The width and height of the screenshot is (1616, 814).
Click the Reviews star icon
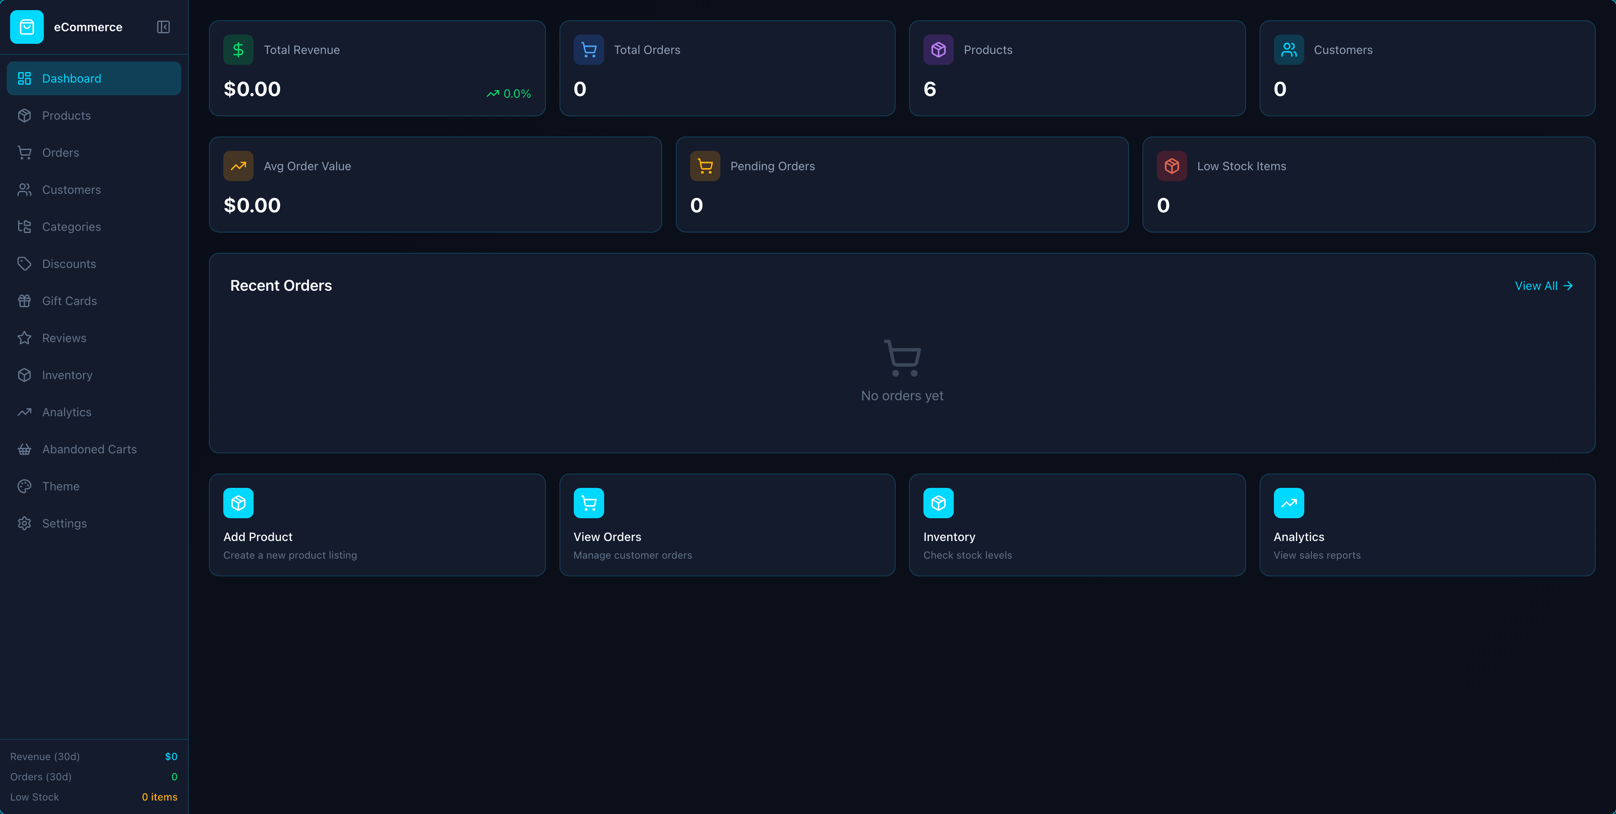coord(24,337)
